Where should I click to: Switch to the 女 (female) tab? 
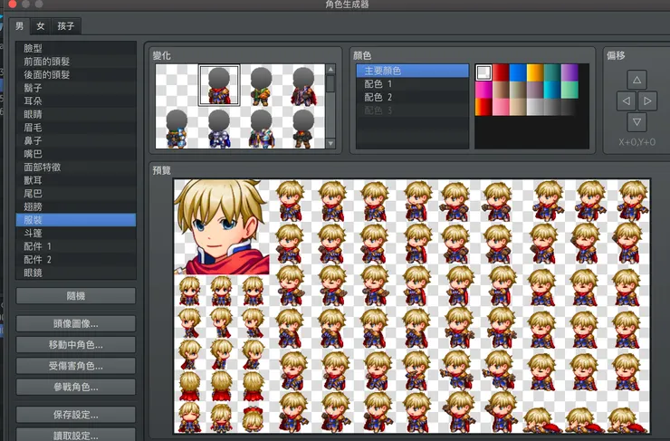(x=41, y=26)
